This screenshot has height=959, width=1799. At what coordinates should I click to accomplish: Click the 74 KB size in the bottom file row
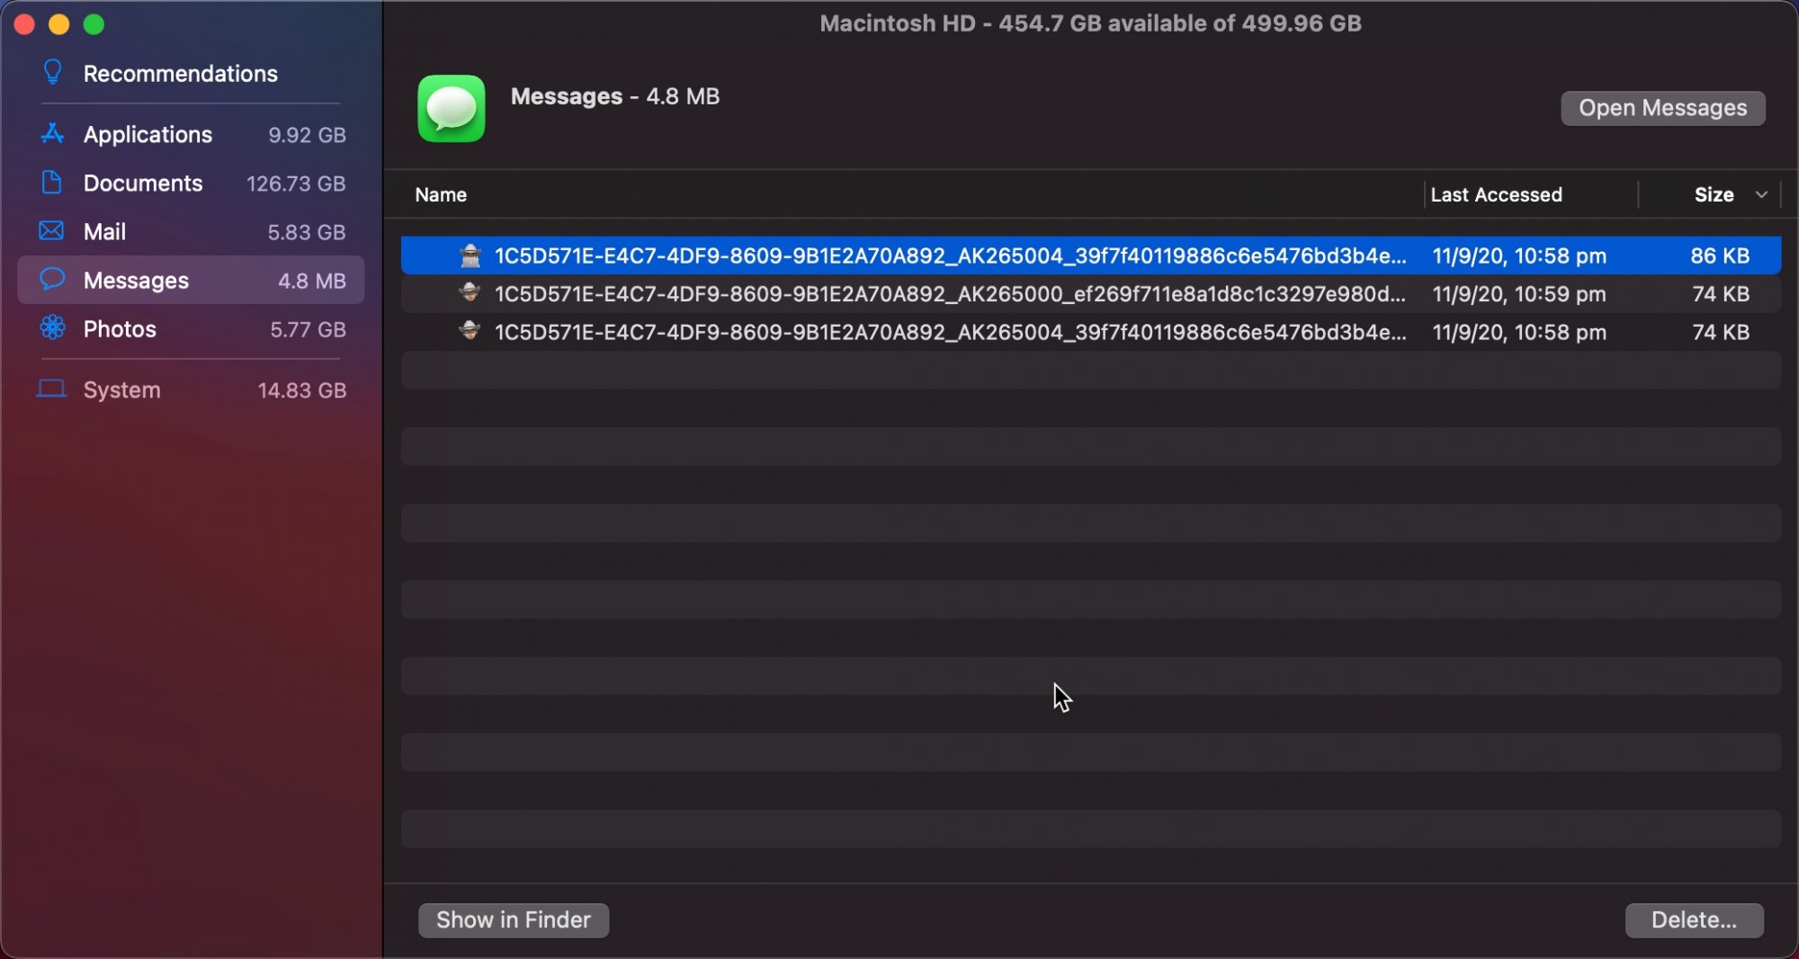[x=1721, y=332]
